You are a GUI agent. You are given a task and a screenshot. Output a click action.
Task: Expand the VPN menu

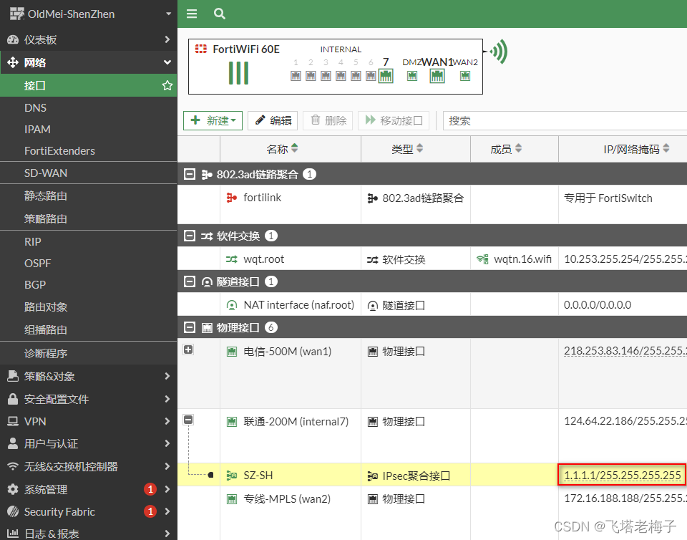coord(89,421)
